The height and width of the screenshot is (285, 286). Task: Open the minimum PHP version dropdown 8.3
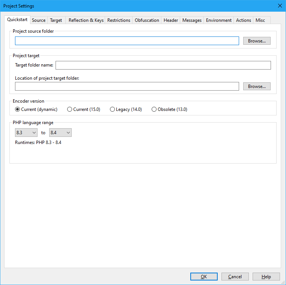click(26, 133)
